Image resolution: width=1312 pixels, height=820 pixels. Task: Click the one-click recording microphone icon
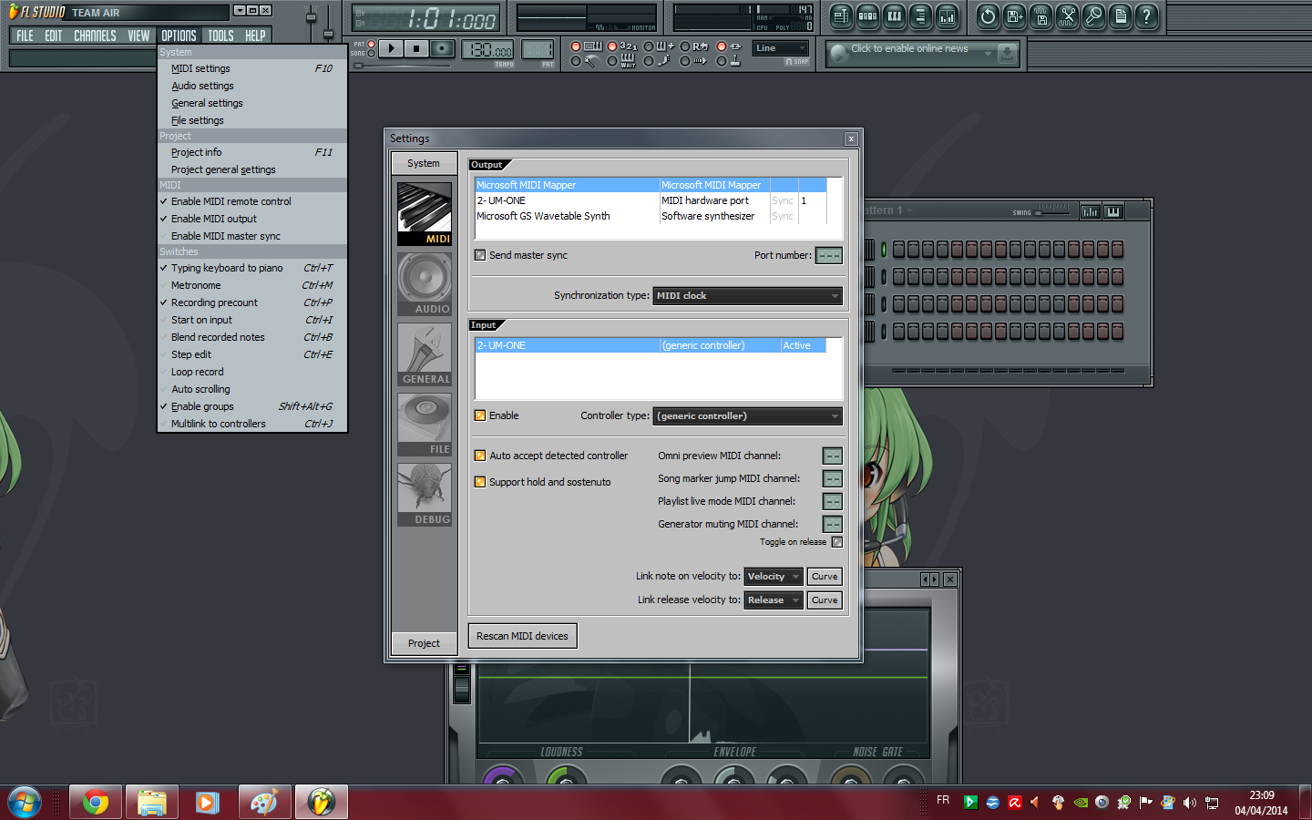point(1094,15)
